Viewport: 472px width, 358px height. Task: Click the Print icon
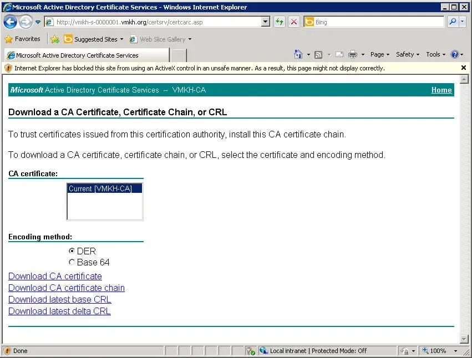coord(353,54)
